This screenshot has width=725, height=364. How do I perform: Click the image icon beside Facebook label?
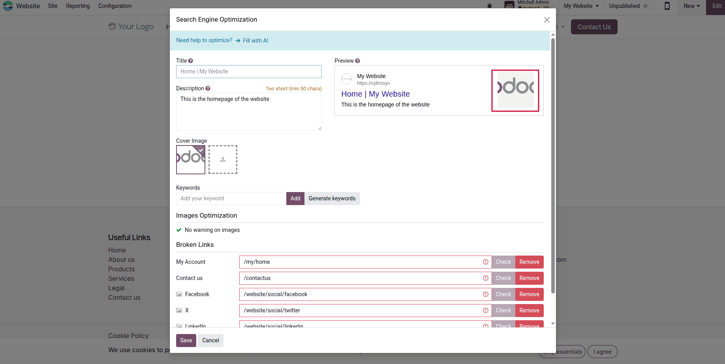click(x=179, y=294)
